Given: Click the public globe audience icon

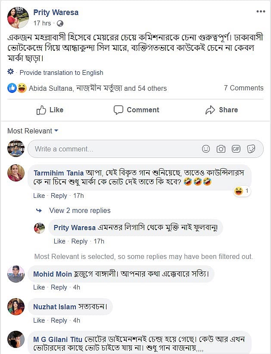Looking at the screenshot, I should point(60,23).
